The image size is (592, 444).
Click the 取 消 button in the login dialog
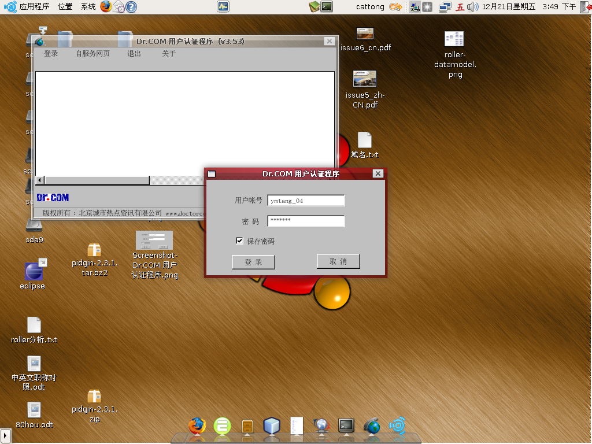[338, 261]
